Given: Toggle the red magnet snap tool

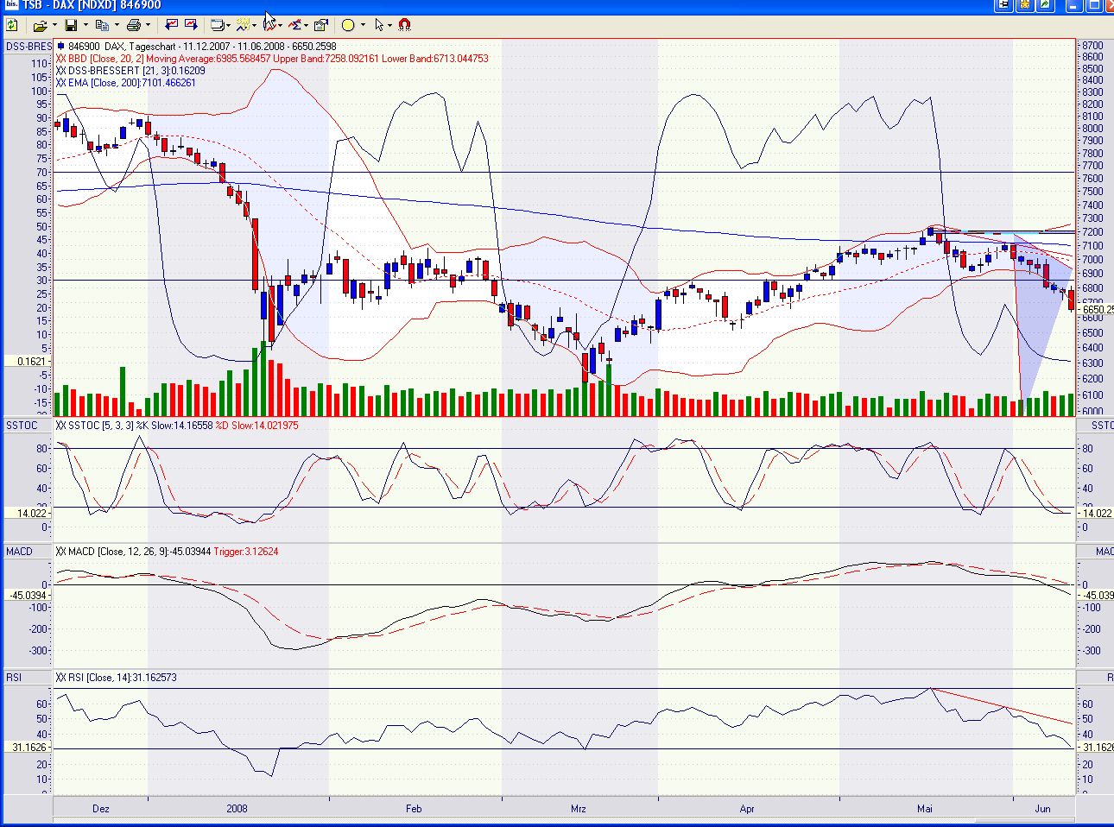Looking at the screenshot, I should coord(404,26).
